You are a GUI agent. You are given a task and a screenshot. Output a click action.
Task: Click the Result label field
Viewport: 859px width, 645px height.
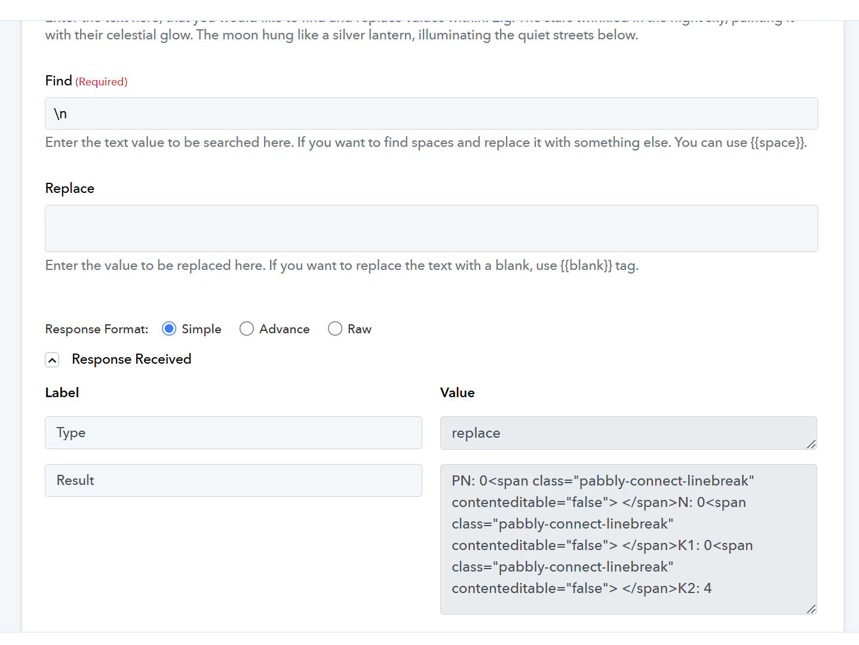233,480
